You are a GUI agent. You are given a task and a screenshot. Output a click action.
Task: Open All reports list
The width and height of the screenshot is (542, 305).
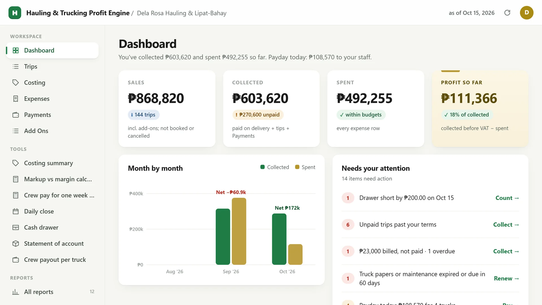(x=52, y=292)
